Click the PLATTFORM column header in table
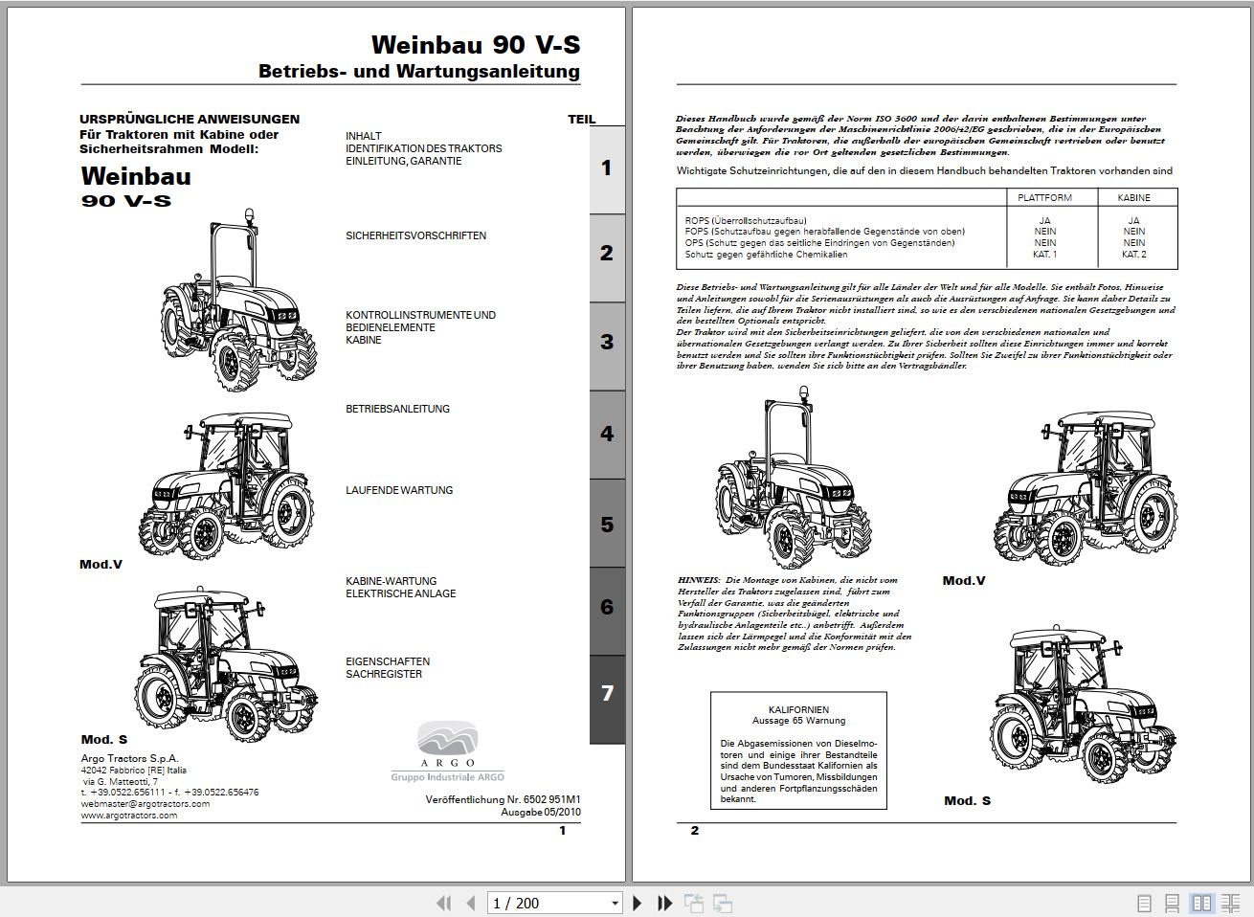 tap(1044, 197)
